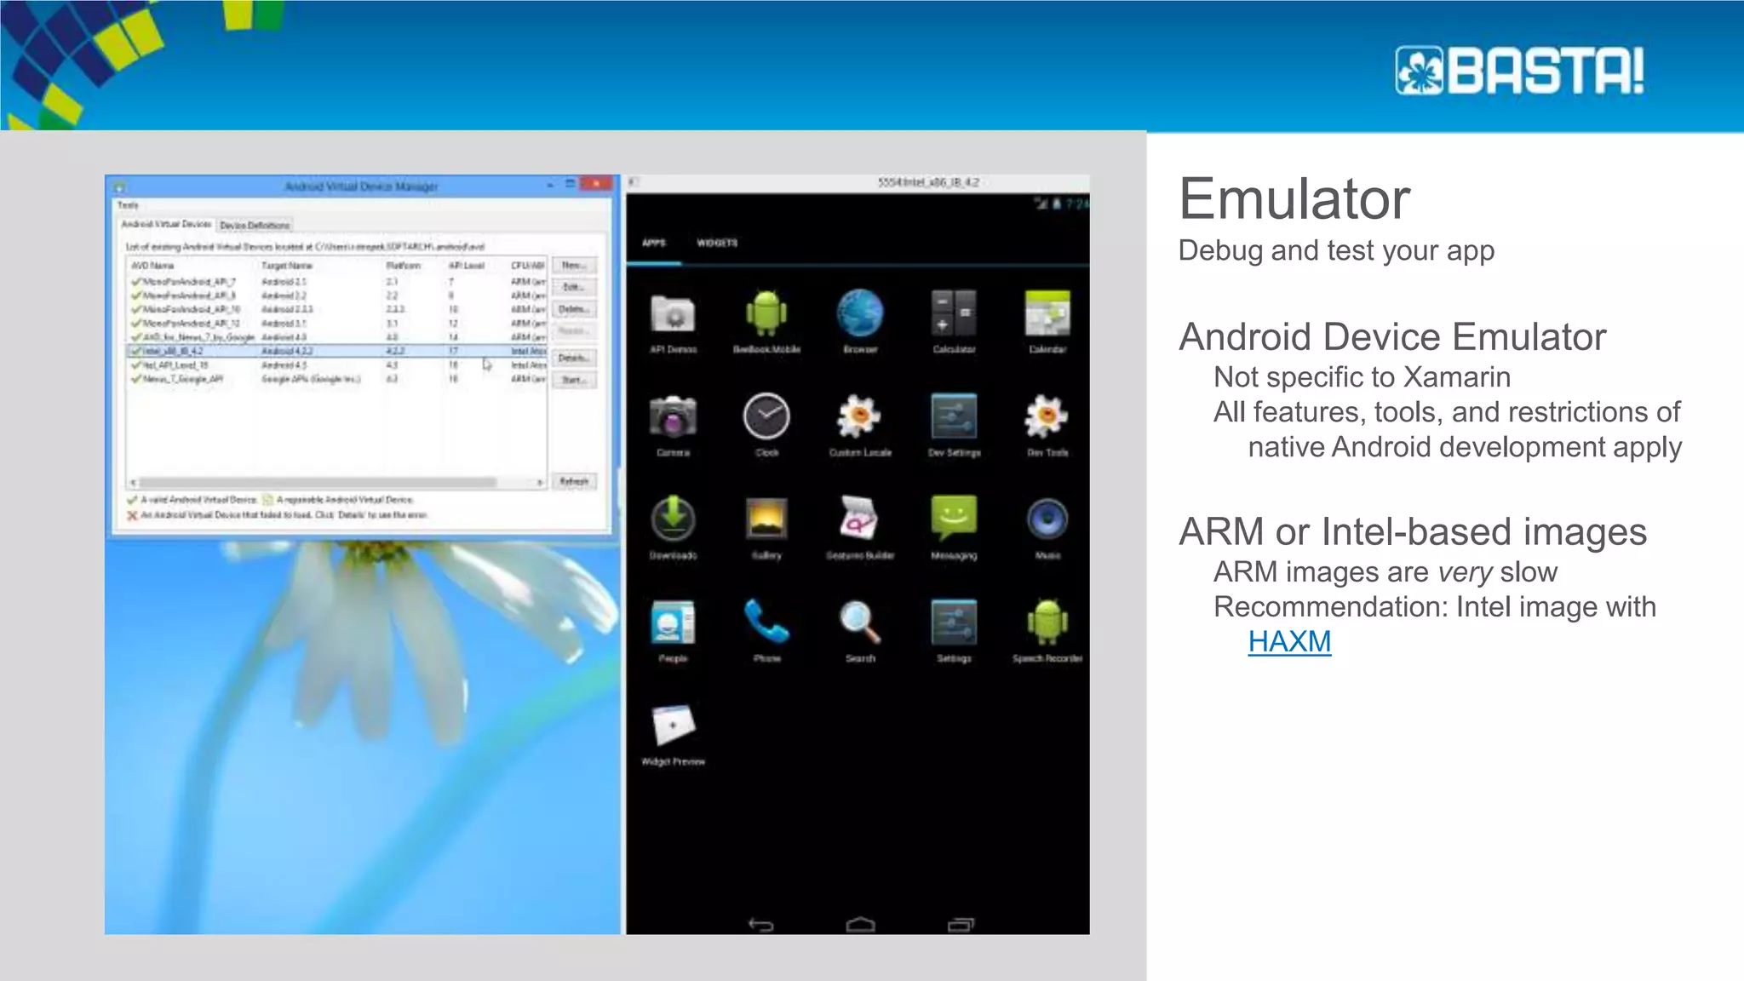Viewport: 1744px width, 981px height.
Task: Click the scrollbar right arrow in AVD list
Action: (540, 483)
